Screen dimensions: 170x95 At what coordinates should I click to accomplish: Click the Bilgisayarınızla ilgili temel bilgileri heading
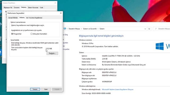101,36
